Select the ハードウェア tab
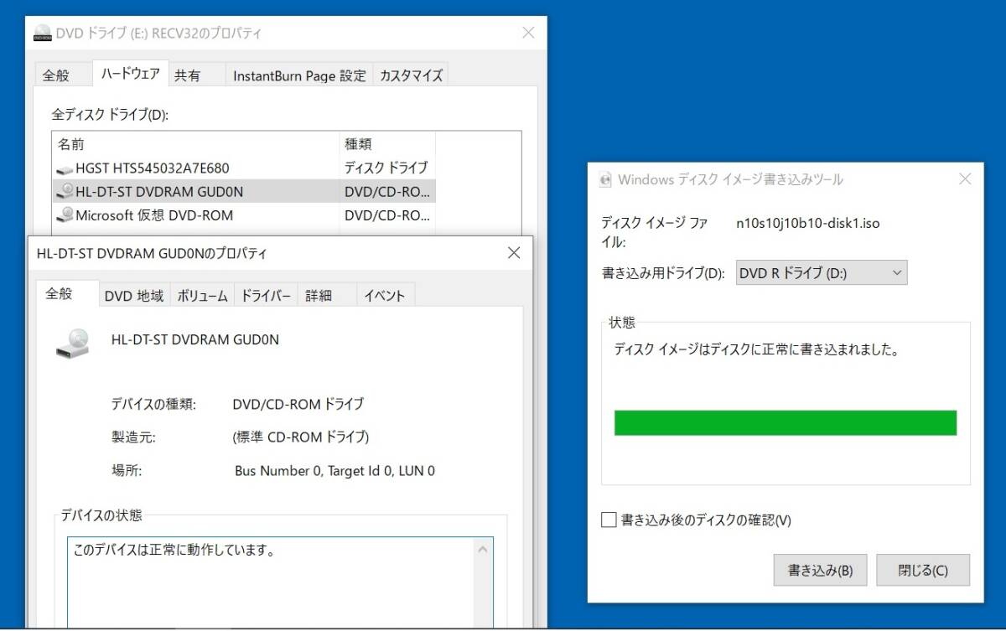Image resolution: width=1006 pixels, height=631 pixels. [130, 73]
